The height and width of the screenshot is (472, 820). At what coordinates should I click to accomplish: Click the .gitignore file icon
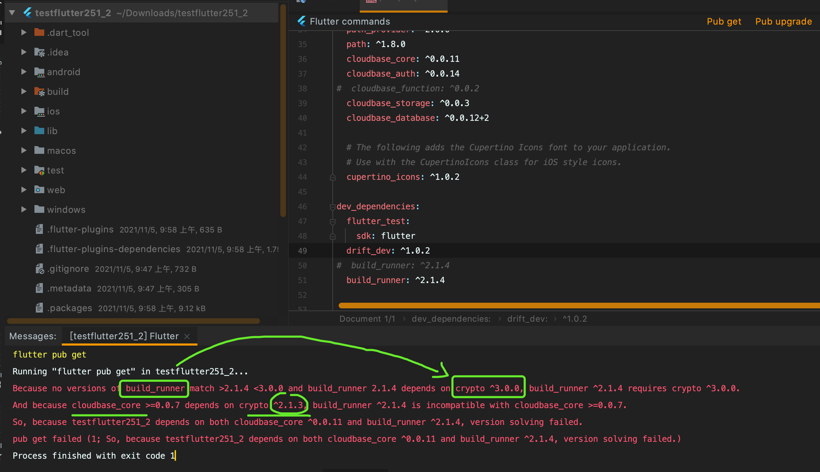(x=40, y=269)
